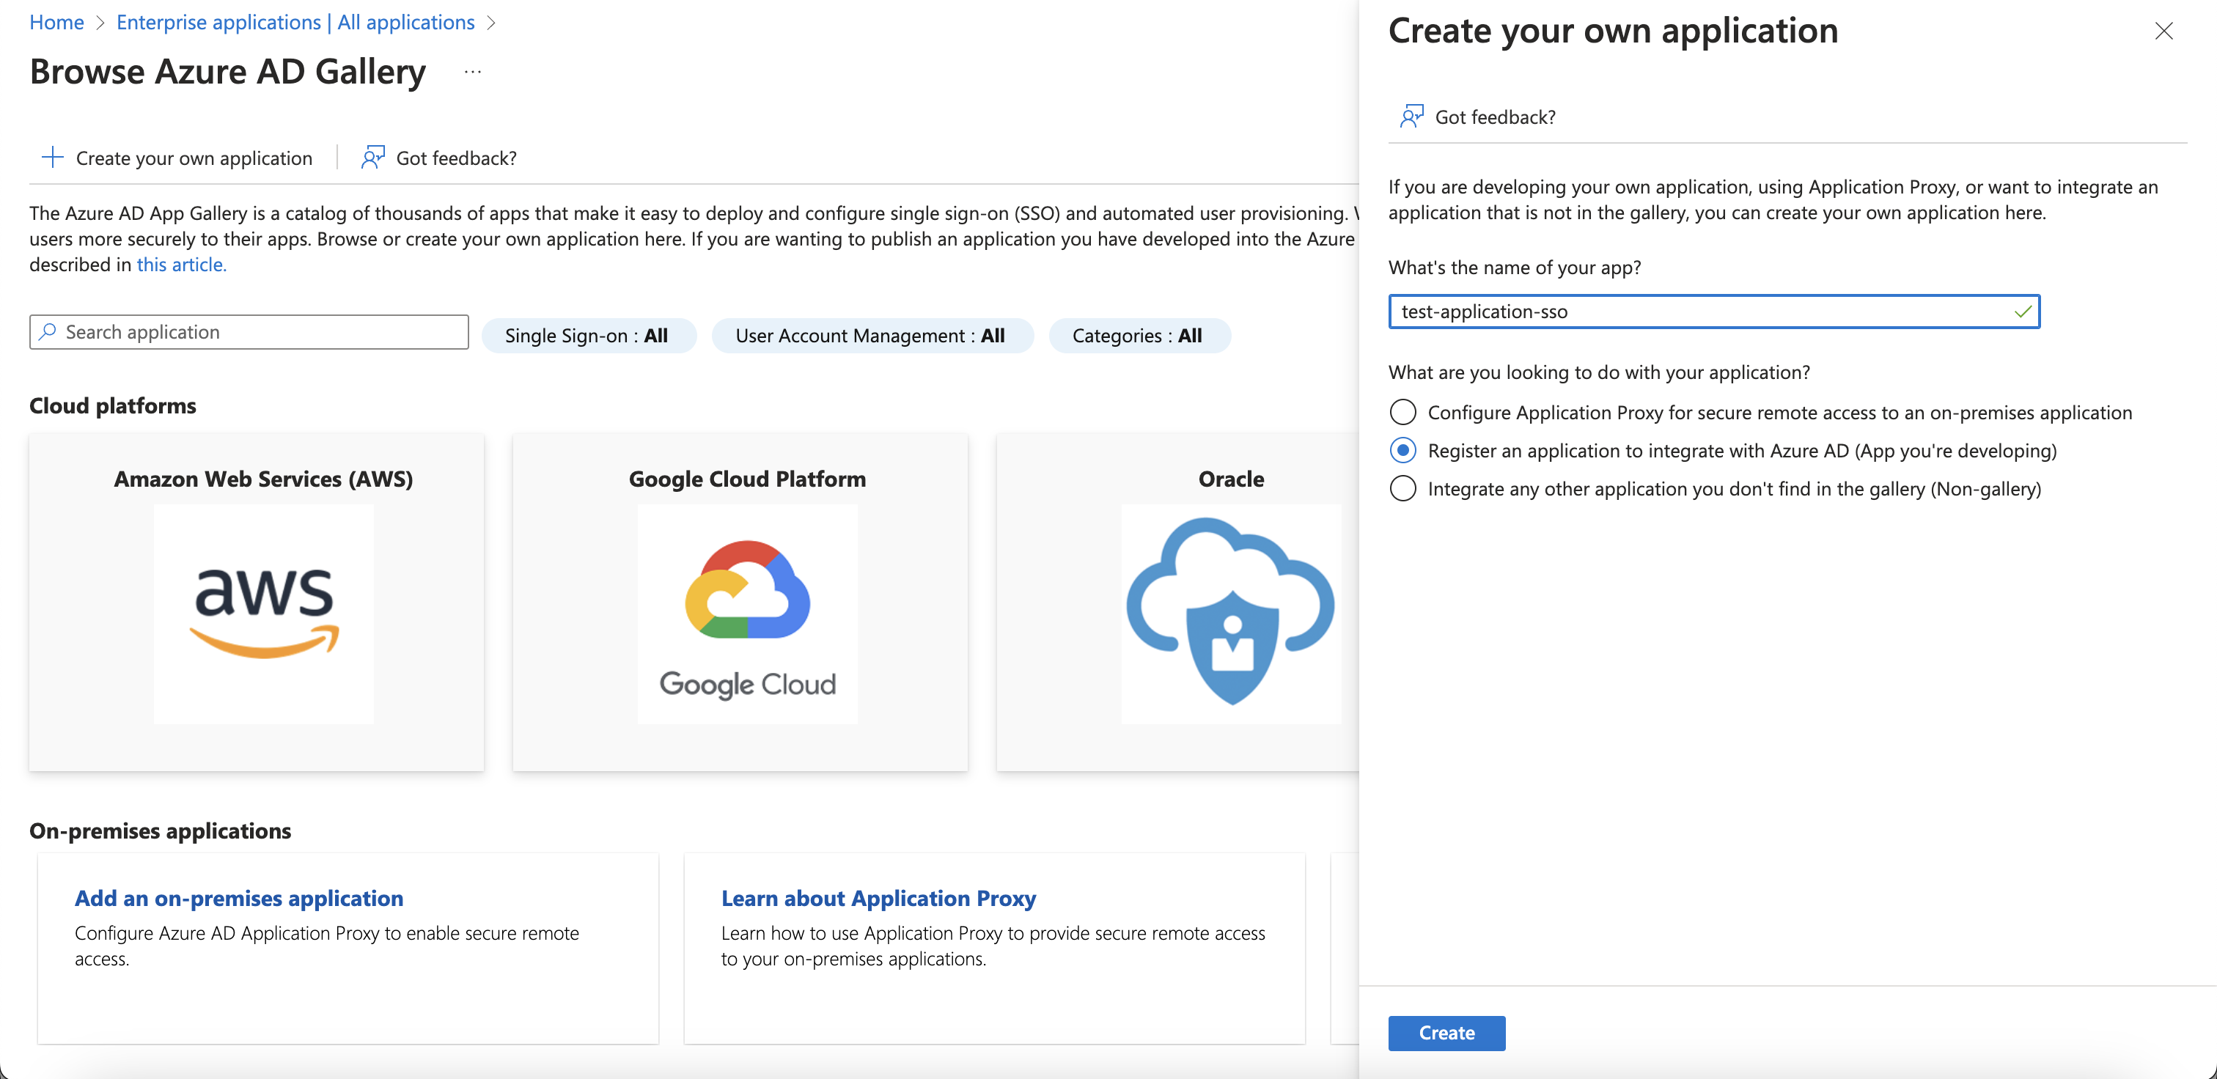Open the "this article" link

[181, 264]
